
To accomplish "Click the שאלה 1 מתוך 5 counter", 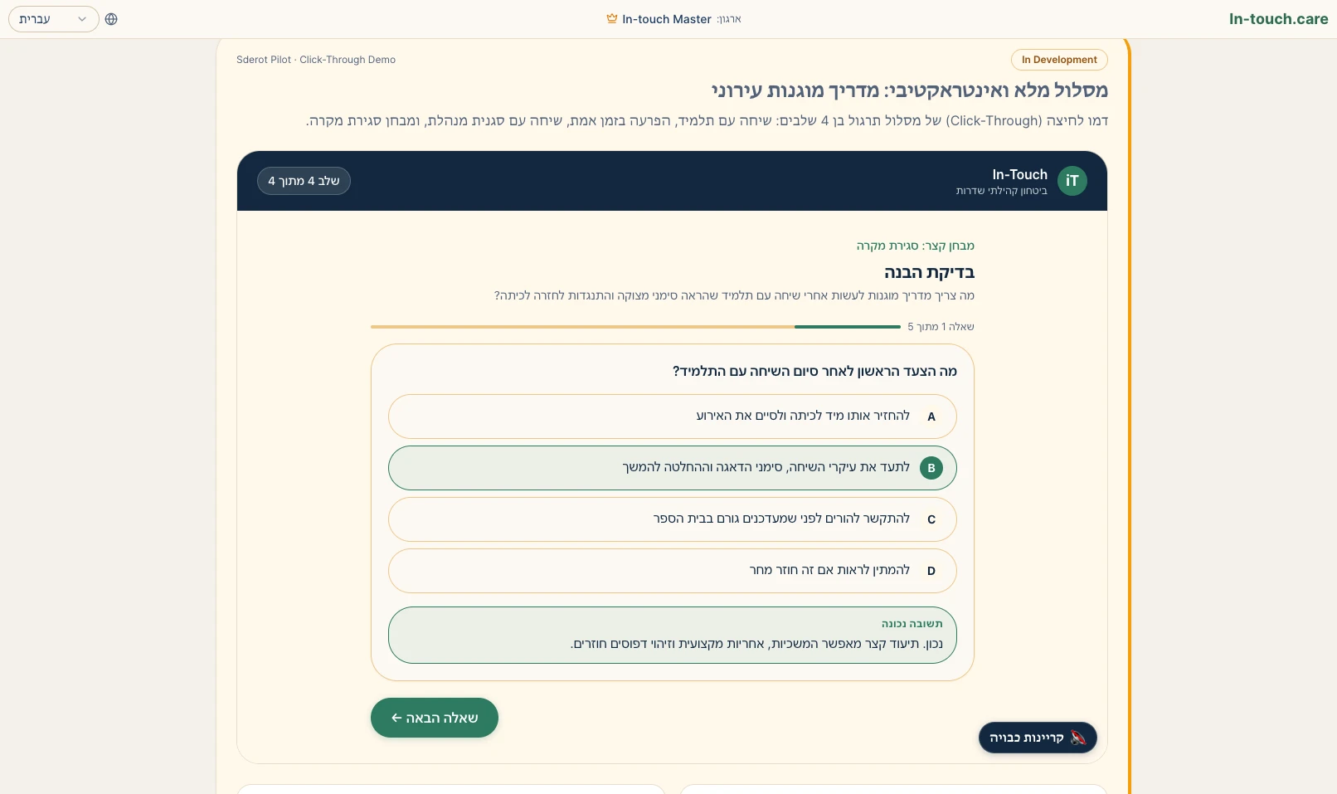I will 941,327.
